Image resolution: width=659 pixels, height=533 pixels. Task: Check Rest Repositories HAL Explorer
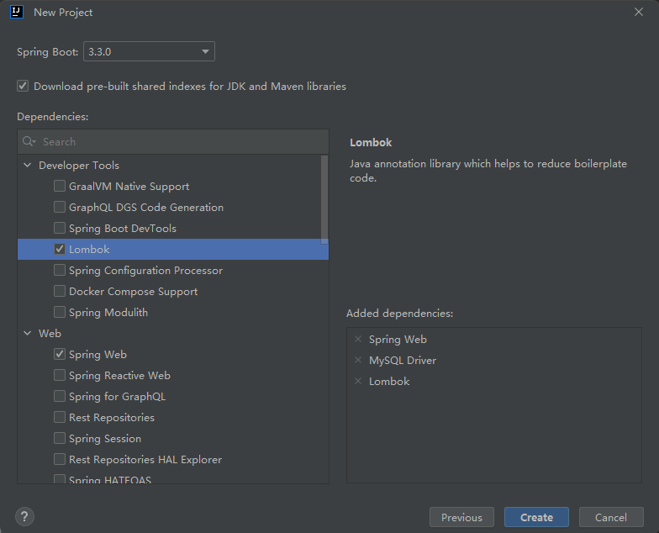click(60, 459)
